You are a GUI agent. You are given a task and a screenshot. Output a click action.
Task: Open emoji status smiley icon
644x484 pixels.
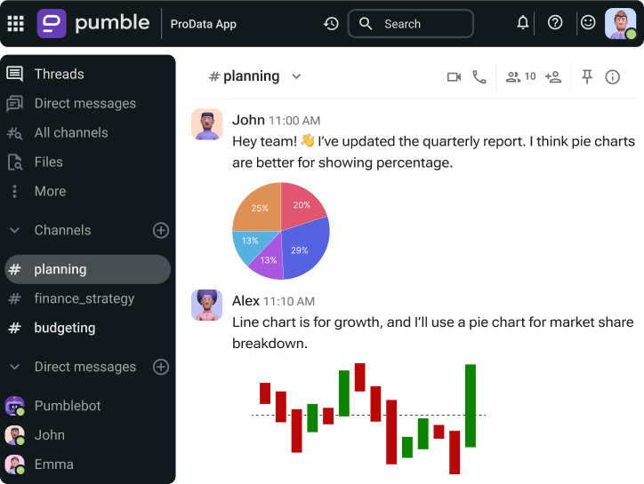tap(588, 22)
